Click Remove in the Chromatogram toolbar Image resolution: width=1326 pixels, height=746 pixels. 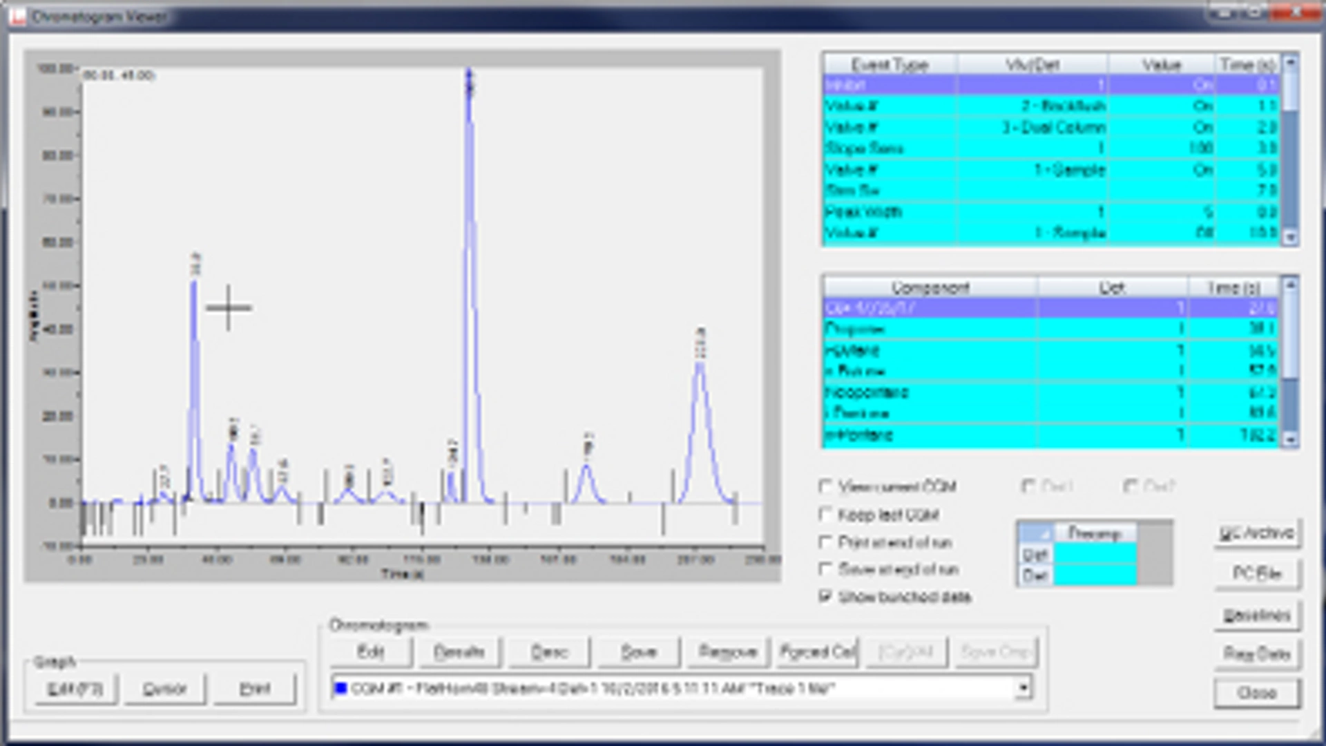pos(727,652)
